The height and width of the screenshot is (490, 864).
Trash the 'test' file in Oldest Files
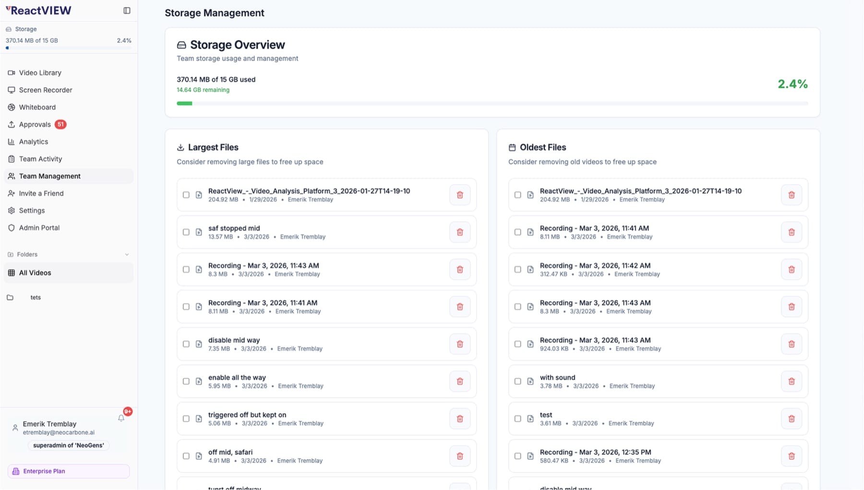(792, 419)
